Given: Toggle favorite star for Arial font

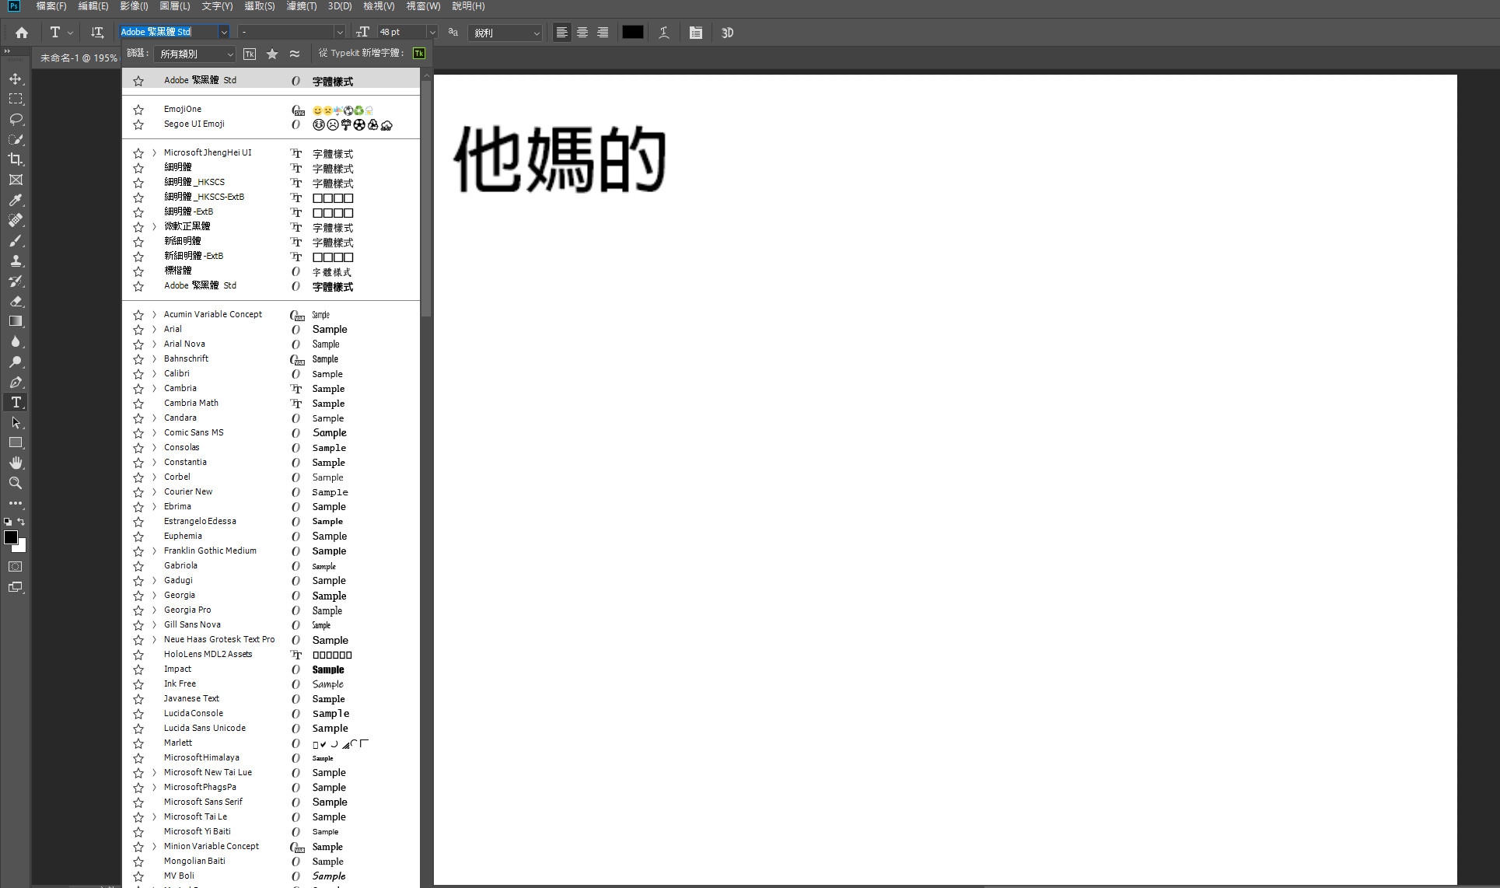Looking at the screenshot, I should [x=138, y=330].
